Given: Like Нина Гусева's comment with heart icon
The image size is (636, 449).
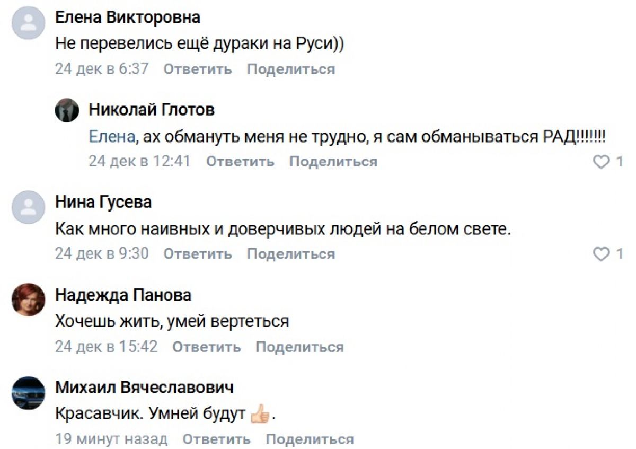Looking at the screenshot, I should 602,254.
